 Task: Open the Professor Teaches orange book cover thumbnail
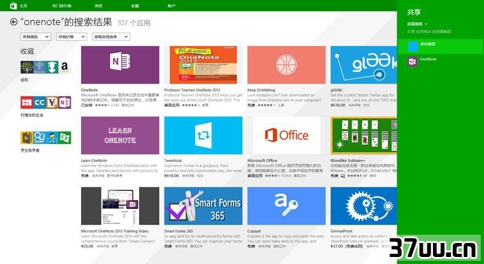[203, 65]
